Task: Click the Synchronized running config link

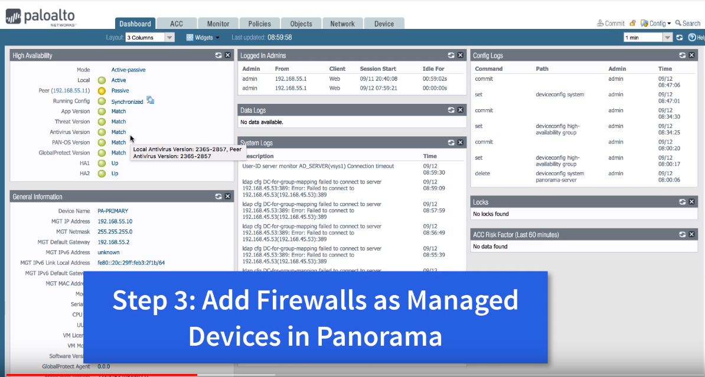Action: pyautogui.click(x=127, y=101)
